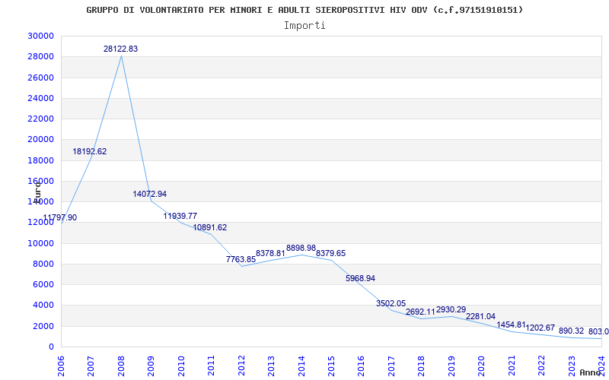609x380 pixels.
Task: Click the 18000 y-axis tick label
Action: 41,160
